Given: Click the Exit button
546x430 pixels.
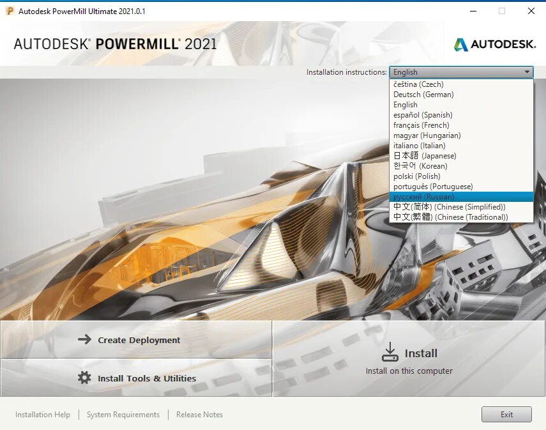Looking at the screenshot, I should (506, 414).
